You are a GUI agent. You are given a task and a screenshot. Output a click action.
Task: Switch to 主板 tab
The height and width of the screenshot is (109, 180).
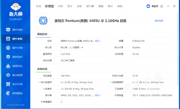pyautogui.click(x=79, y=6)
